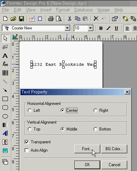This screenshot has height=171, width=137.
Task: Delete the object with the X icon
Action: coord(96,18)
